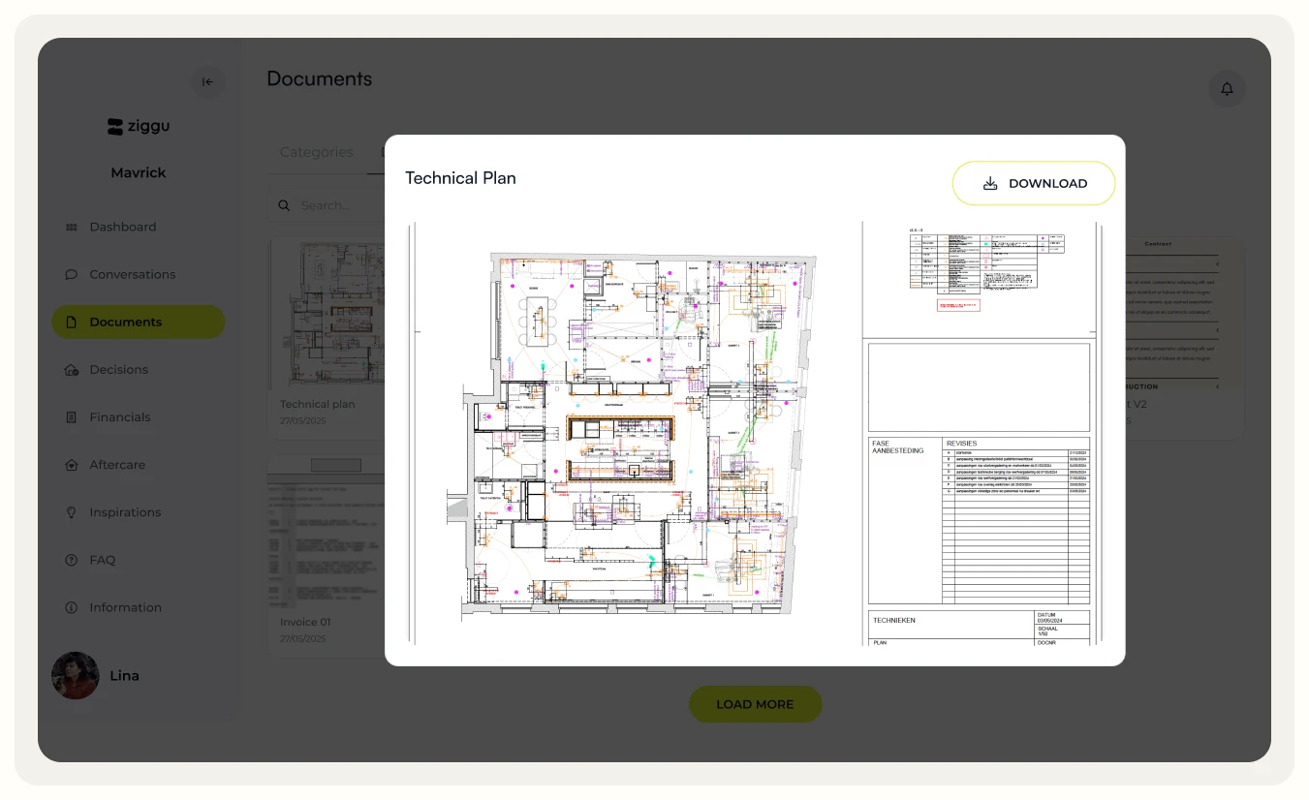
Task: Select Documents in the sidebar
Action: point(139,322)
